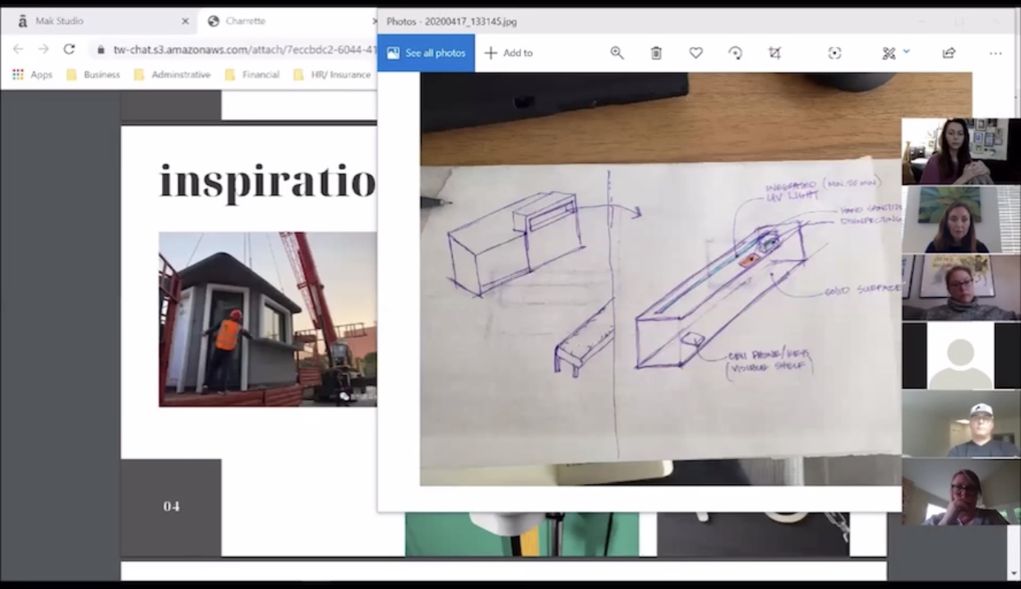Viewport: 1021px width, 589px height.
Task: Rotate the photo using the rotate icon
Action: [x=735, y=53]
